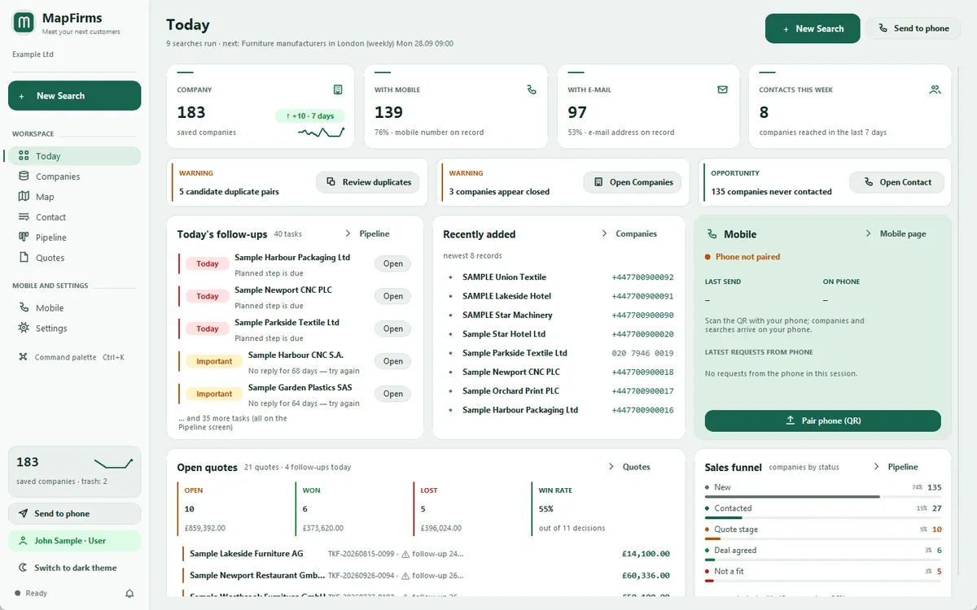Click the Command palette icon in sidebar
This screenshot has height=610, width=977.
[x=24, y=357]
